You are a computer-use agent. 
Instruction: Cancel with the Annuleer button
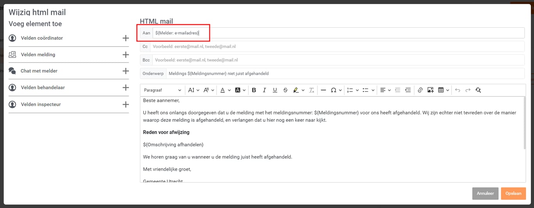point(485,194)
